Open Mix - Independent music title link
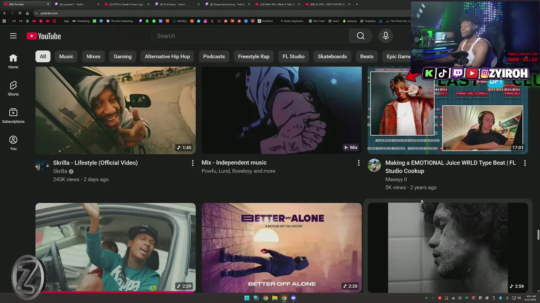The height and width of the screenshot is (303, 540). (x=234, y=163)
